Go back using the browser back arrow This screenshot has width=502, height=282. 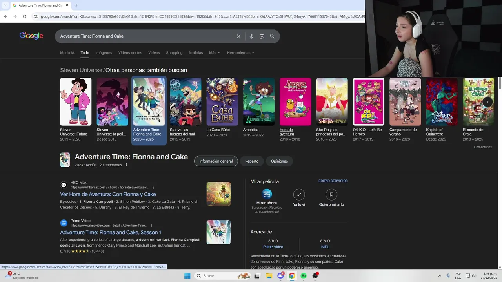pos(5,16)
